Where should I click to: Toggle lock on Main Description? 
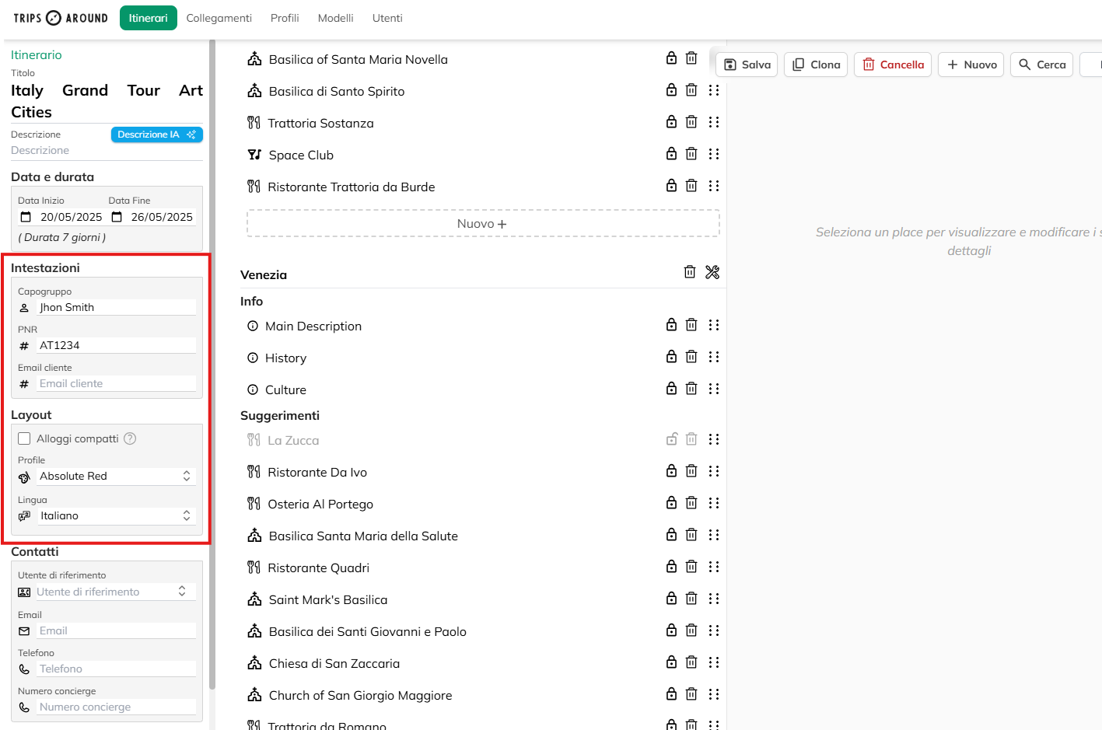click(671, 325)
